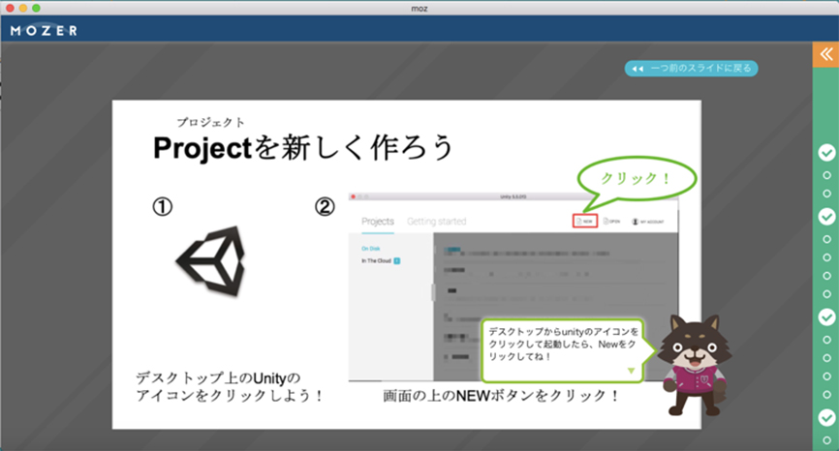Click the red-boxed NEW button in Unity screenshot
839x451 pixels.
(x=585, y=222)
